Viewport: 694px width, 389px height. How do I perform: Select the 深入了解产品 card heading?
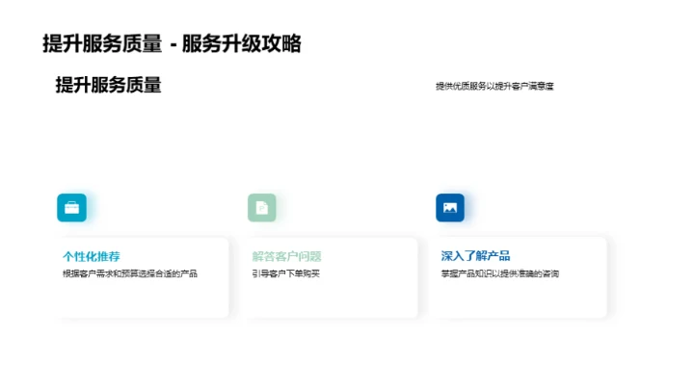(x=475, y=256)
